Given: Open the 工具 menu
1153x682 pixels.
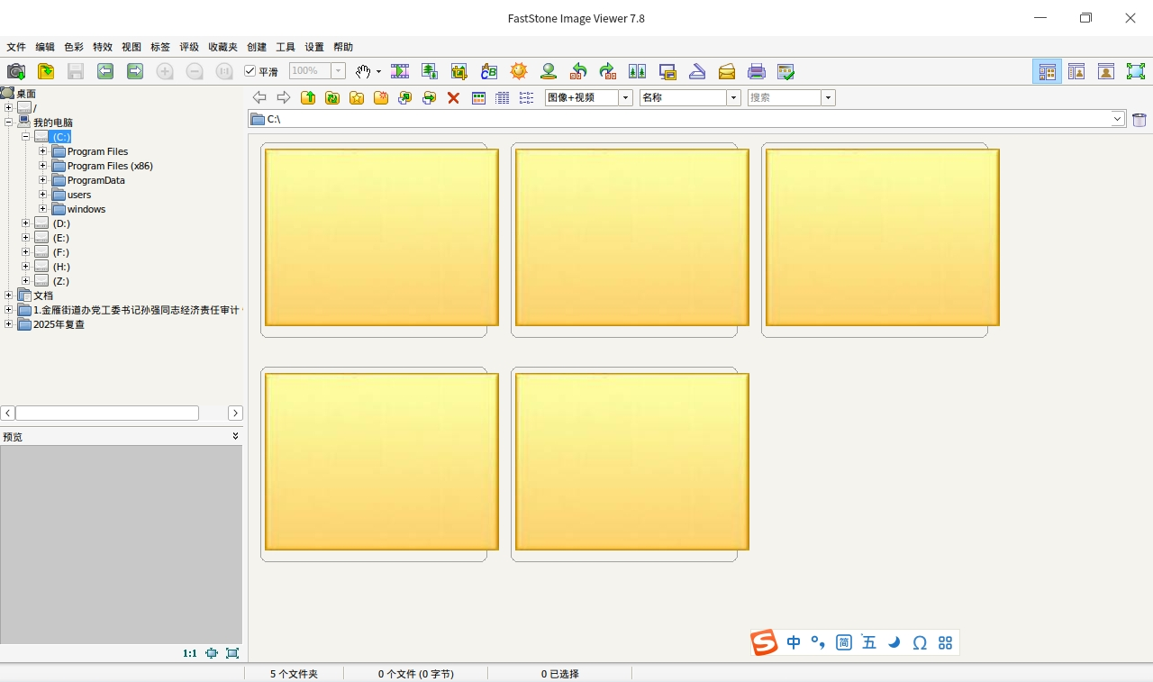Looking at the screenshot, I should click(286, 47).
